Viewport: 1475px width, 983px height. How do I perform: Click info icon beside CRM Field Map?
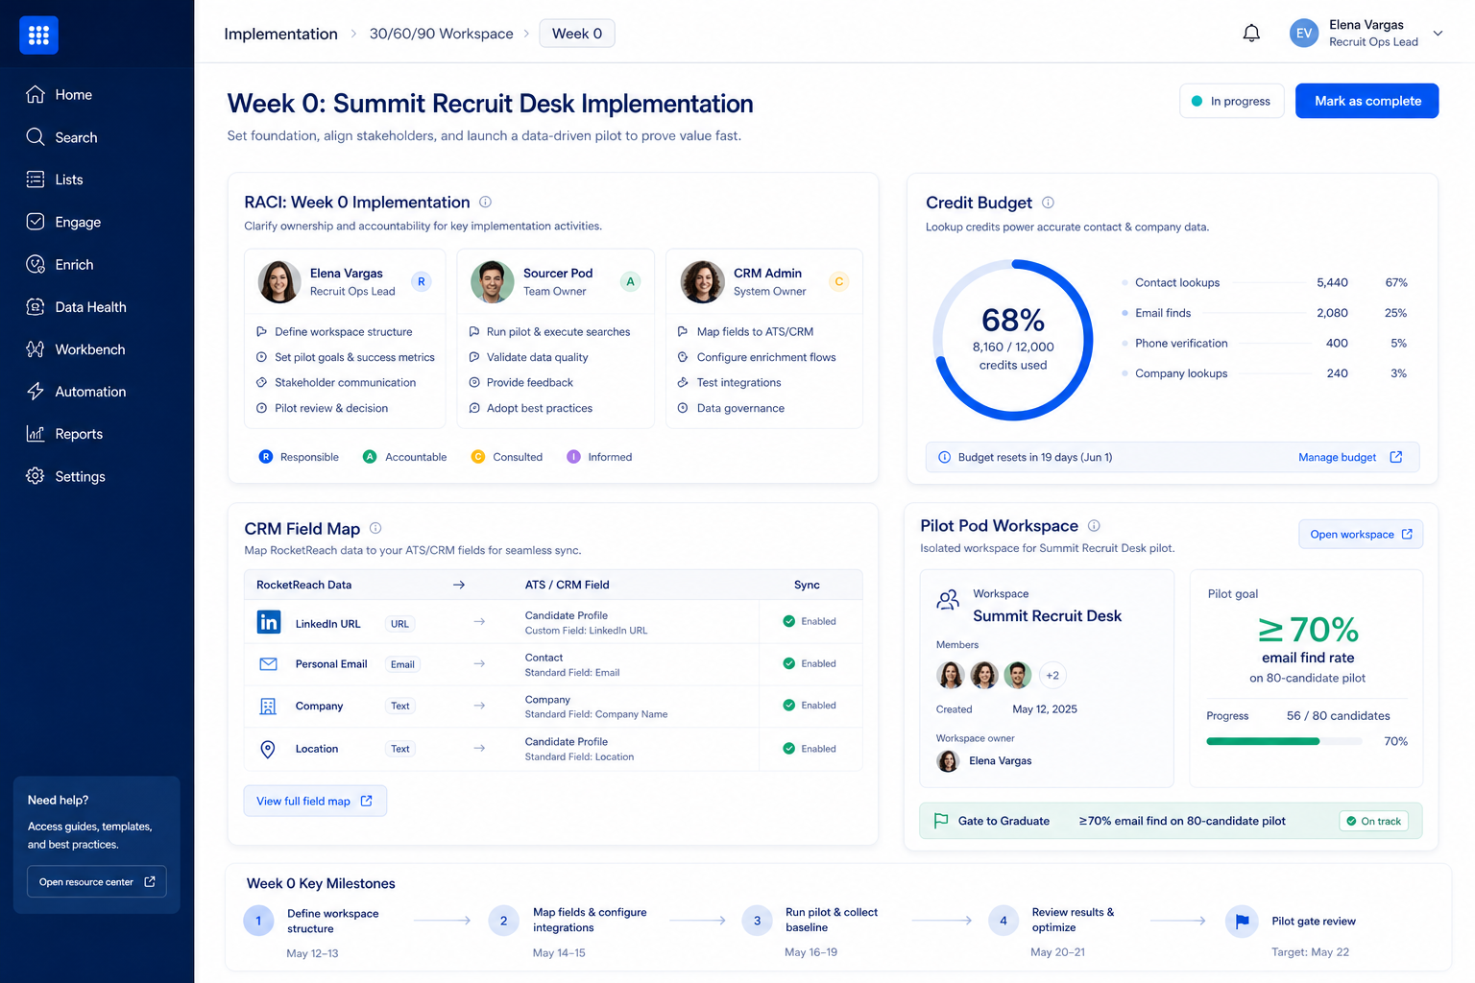(x=375, y=528)
